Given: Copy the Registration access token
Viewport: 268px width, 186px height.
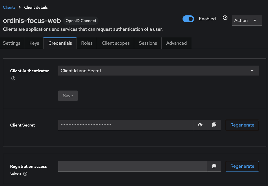Looking at the screenshot, I should tap(214, 166).
